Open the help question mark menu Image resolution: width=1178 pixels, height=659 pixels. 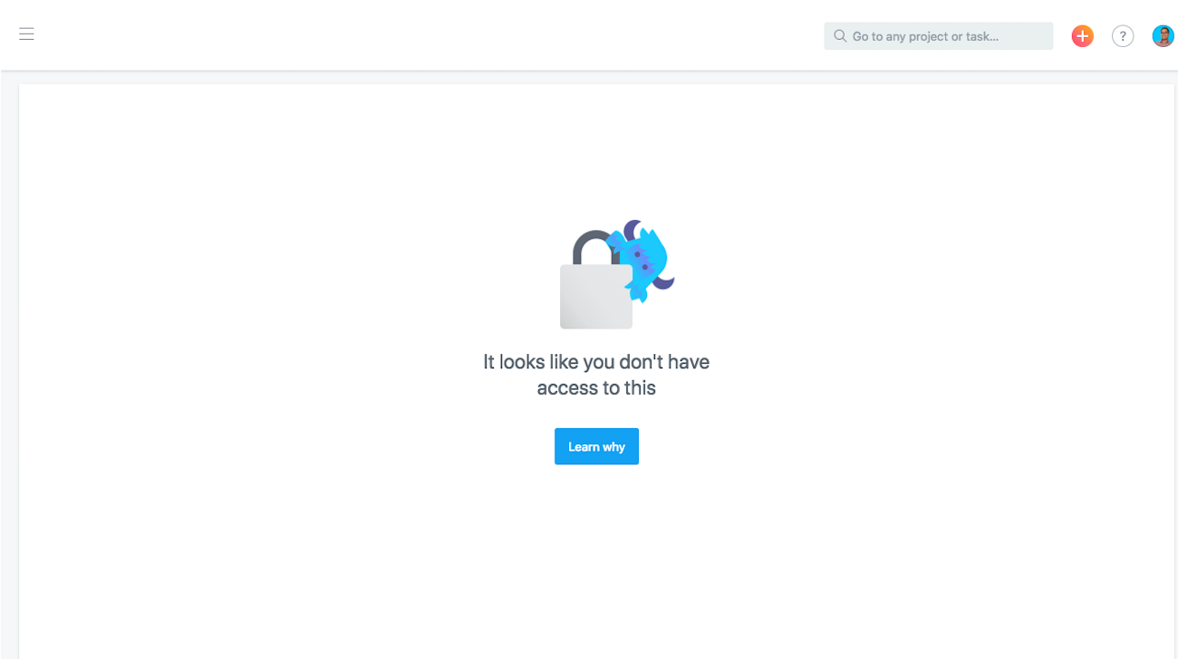coord(1123,36)
